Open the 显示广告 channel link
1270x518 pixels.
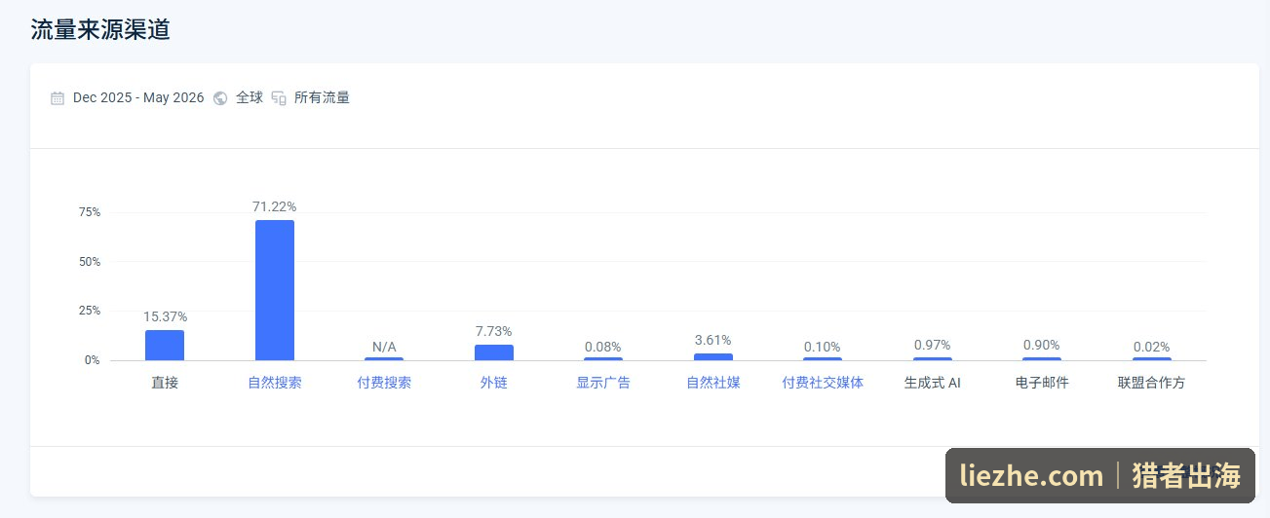[603, 383]
